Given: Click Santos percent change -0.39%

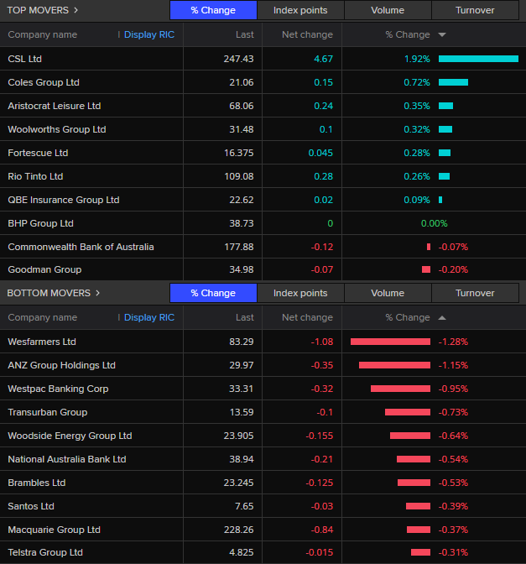Looking at the screenshot, I should (x=453, y=506).
